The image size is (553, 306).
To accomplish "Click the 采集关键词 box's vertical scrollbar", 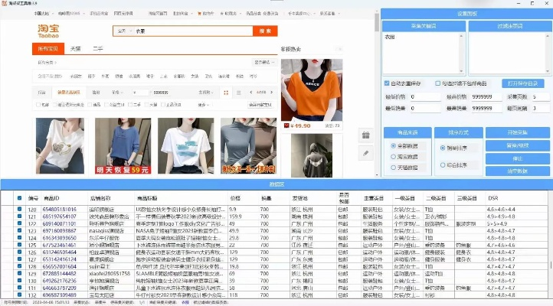I will tap(461, 54).
